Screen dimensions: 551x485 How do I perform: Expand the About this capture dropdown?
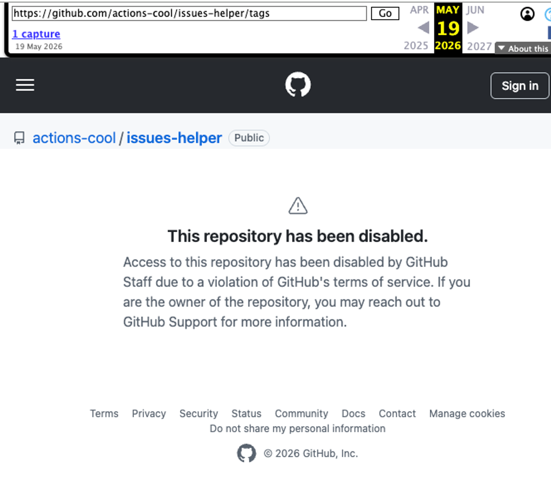coord(523,48)
